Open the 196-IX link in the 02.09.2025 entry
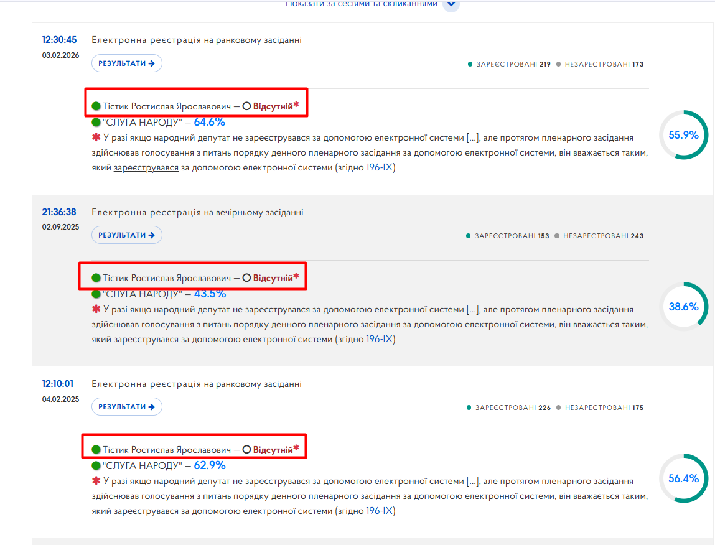The image size is (715, 545). point(380,339)
